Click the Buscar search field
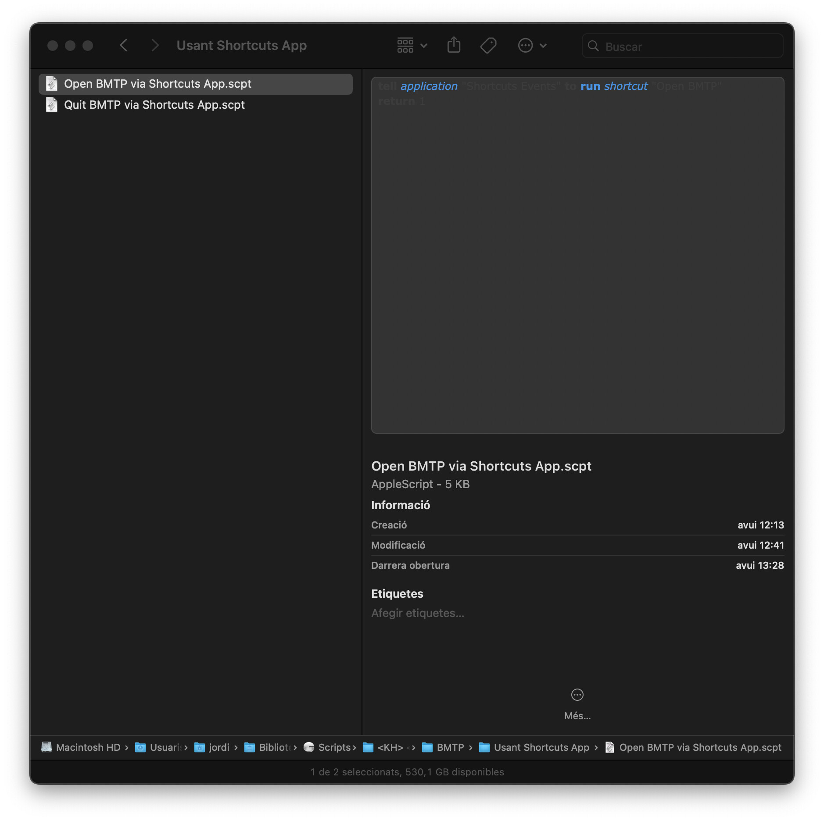Viewport: 824px width, 821px height. pyautogui.click(x=682, y=46)
